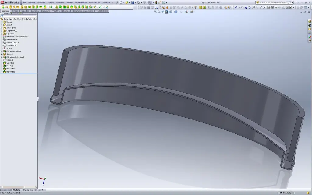Switch to the Superfici tab
Image resolution: width=312 pixels, height=195 pixels.
click(25, 11)
